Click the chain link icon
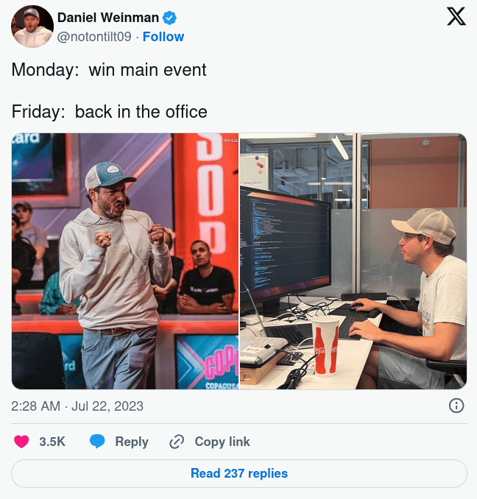The image size is (477, 499). pyautogui.click(x=177, y=442)
